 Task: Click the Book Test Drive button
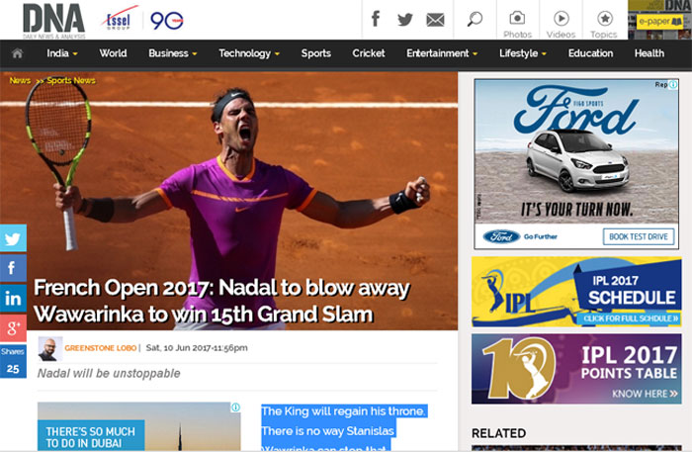click(639, 236)
